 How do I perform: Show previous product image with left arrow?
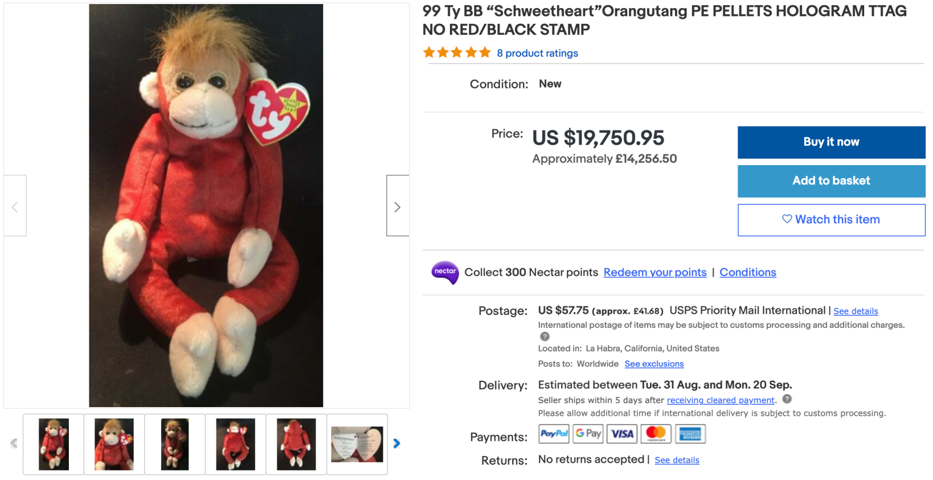click(15, 206)
